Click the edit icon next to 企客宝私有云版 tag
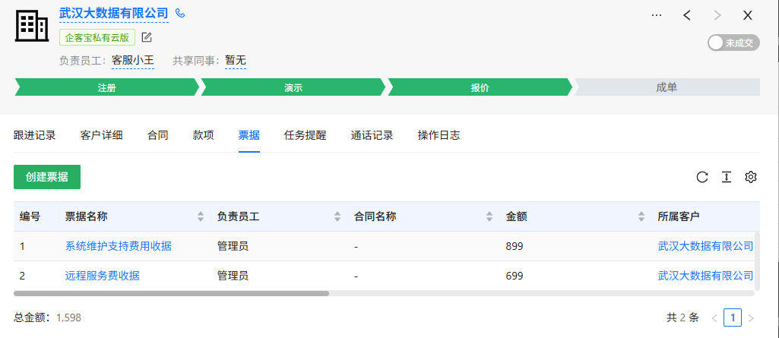The image size is (779, 338). 147,37
